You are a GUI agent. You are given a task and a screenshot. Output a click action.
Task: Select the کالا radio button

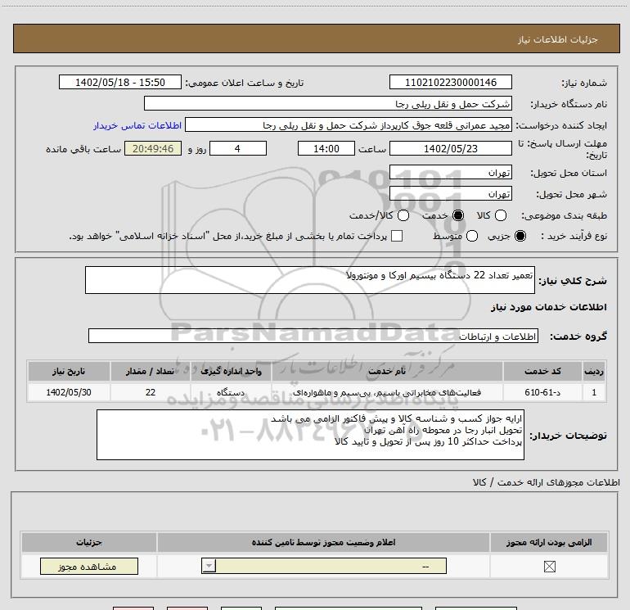500,215
